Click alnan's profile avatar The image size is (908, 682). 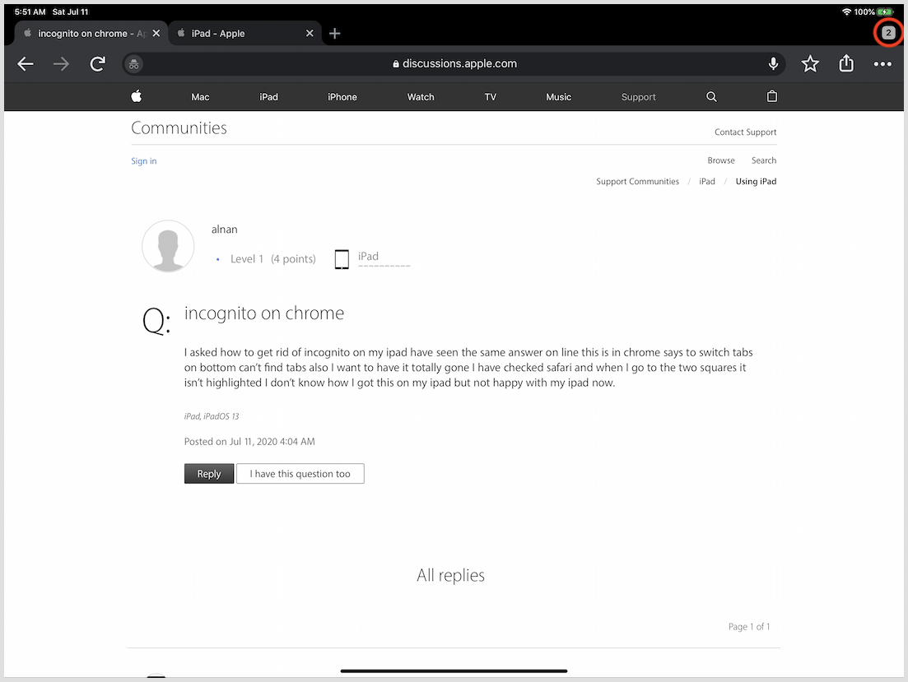[x=168, y=246]
